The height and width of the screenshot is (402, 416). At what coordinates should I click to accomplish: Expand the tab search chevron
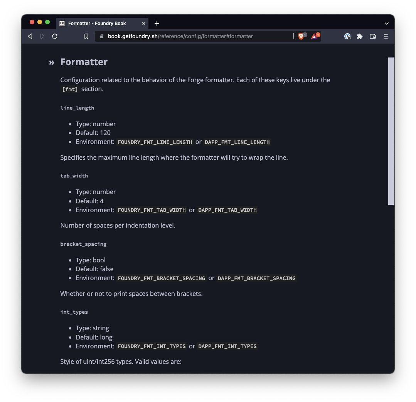coord(387,24)
